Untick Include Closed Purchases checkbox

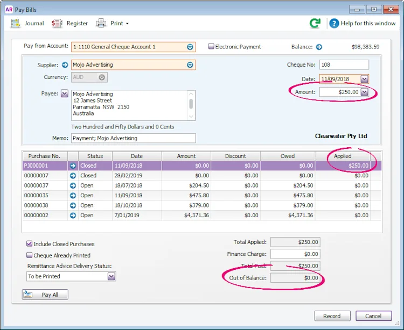tap(30, 243)
